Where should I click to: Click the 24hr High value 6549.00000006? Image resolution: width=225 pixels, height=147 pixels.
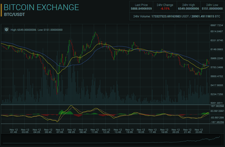[x=188, y=9]
